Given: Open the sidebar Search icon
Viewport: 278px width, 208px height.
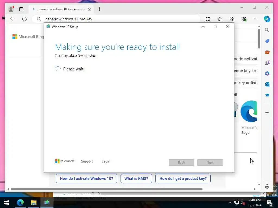Looking at the screenshot, I should tap(267, 30).
